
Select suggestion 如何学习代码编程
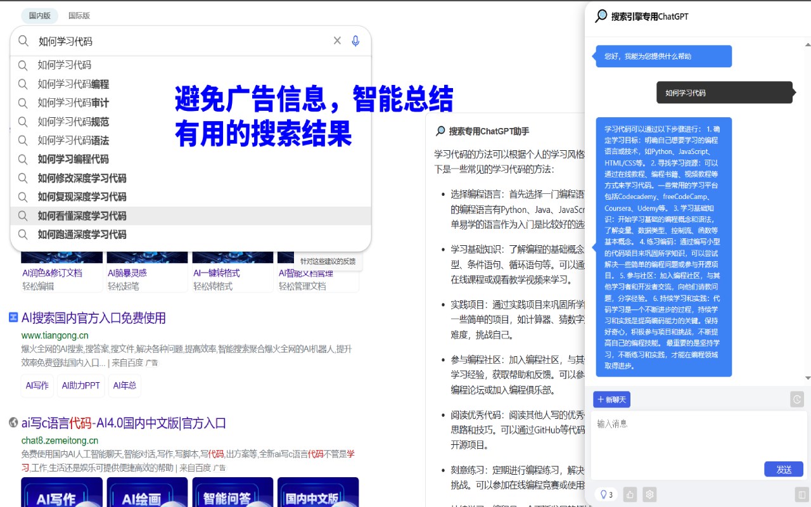click(191, 84)
